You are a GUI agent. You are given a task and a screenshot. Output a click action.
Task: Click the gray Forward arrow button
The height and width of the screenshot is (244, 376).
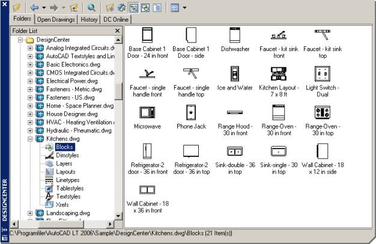coord(53,8)
